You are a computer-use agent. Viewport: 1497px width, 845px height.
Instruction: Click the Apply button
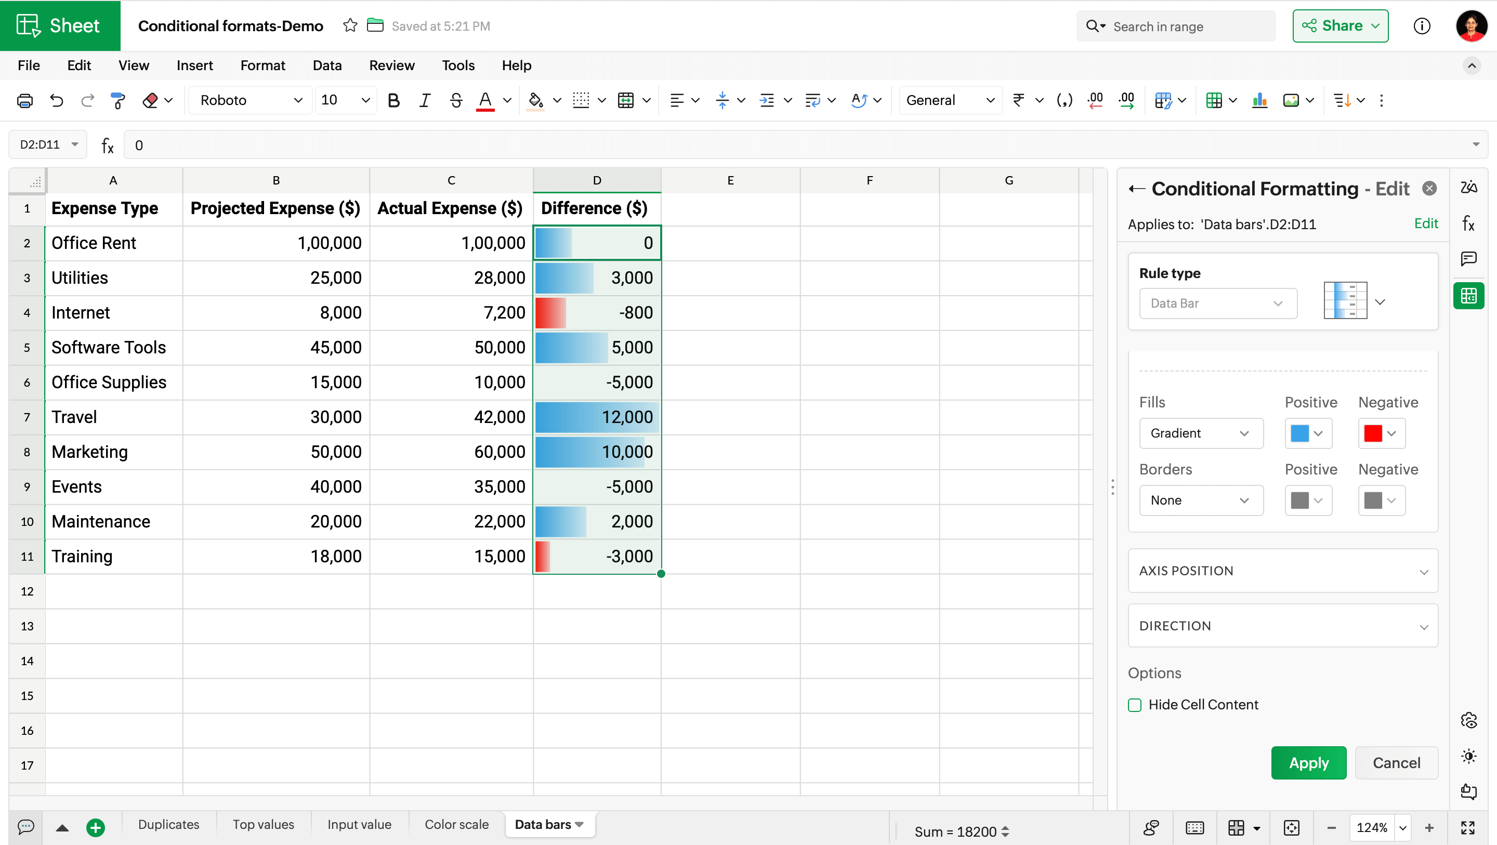[1309, 763]
